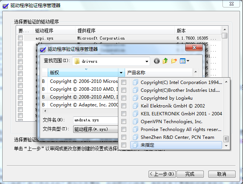Check the ShenZhen R&D Center filter box
This screenshot has width=243, height=184.
[x=124, y=137]
